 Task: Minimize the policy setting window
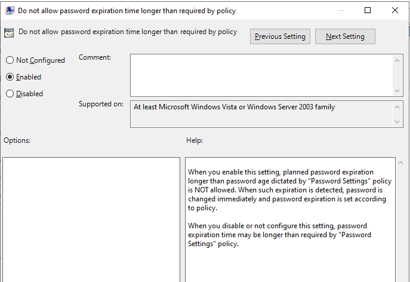click(340, 11)
